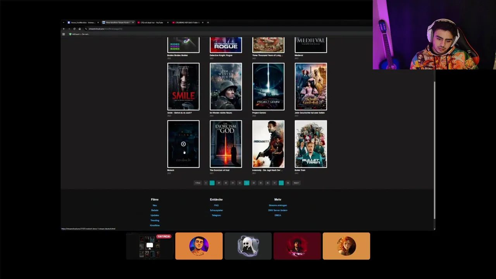The width and height of the screenshot is (496, 279).
Task: Close the BRING HER BACK Trailer tab
Action: tap(203, 22)
